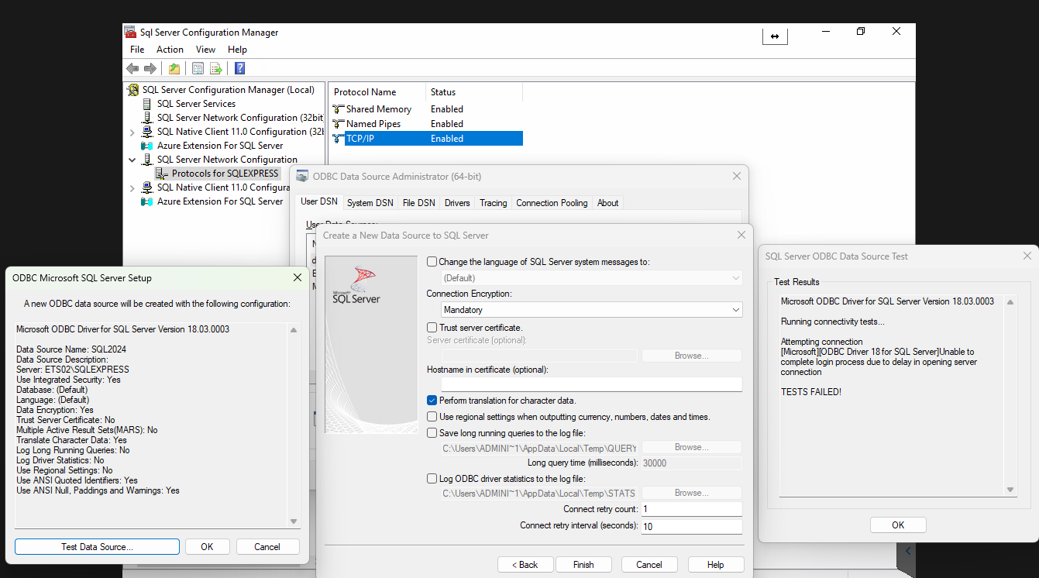1039x578 pixels.
Task: Click the Sql Server Configuration Manager title bar icon
Action: coord(130,33)
